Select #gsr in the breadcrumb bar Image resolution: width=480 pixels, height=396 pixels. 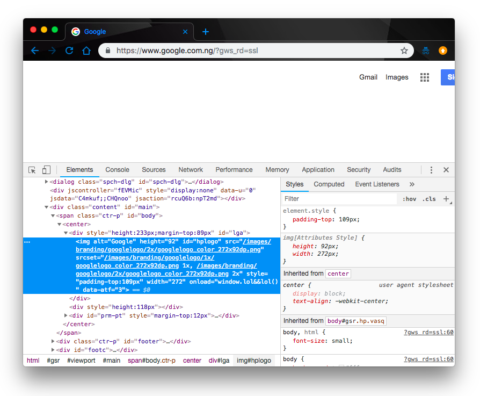(53, 361)
